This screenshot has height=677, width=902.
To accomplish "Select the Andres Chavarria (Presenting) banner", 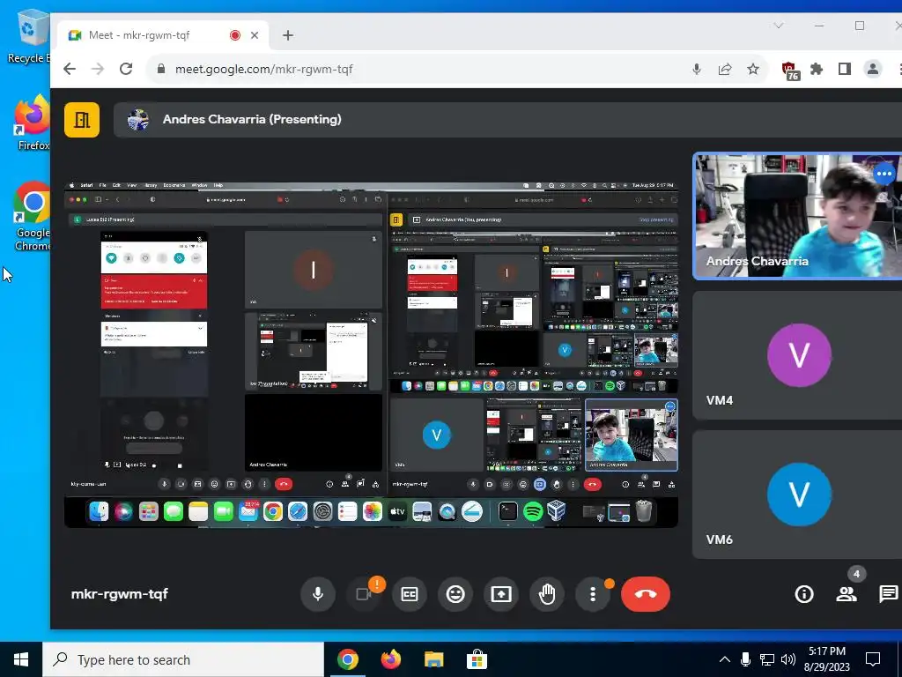I will click(506, 120).
